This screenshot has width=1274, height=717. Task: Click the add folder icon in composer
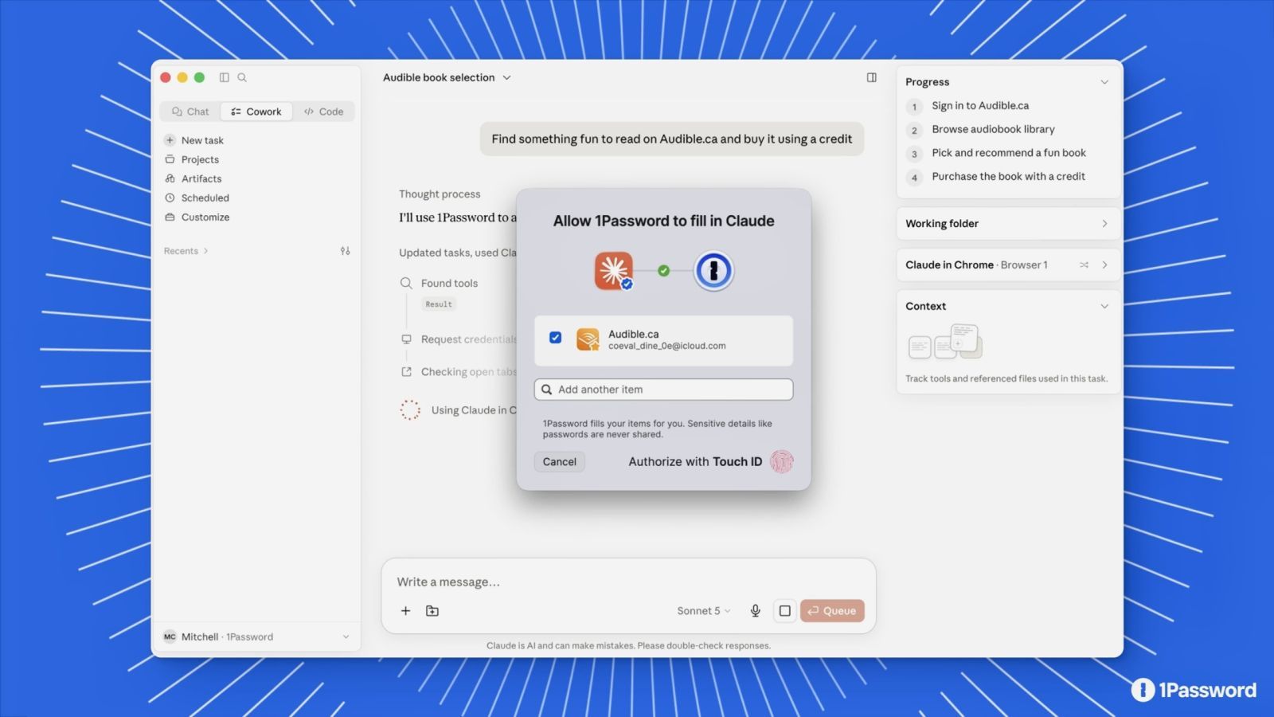tap(432, 611)
